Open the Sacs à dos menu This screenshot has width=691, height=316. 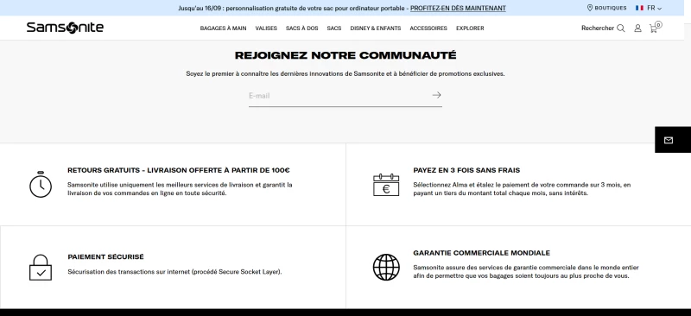click(301, 28)
